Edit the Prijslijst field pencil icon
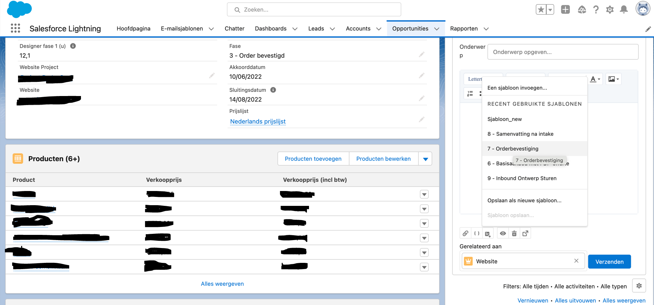This screenshot has width=654, height=305. point(421,120)
